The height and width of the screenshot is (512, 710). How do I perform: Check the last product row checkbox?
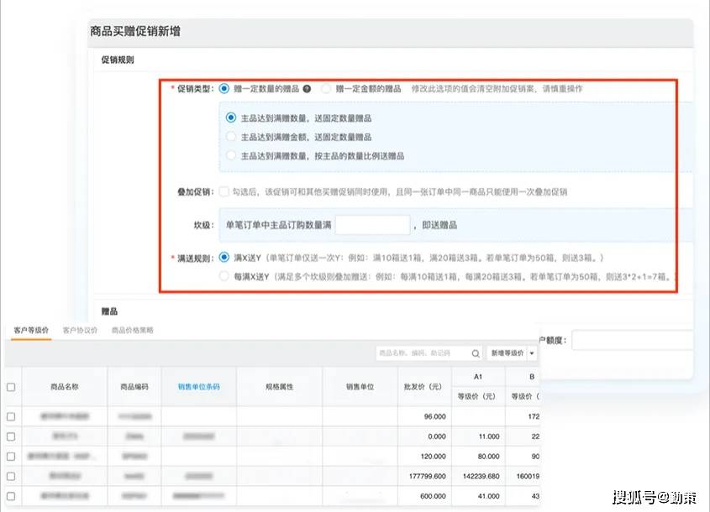(x=11, y=496)
